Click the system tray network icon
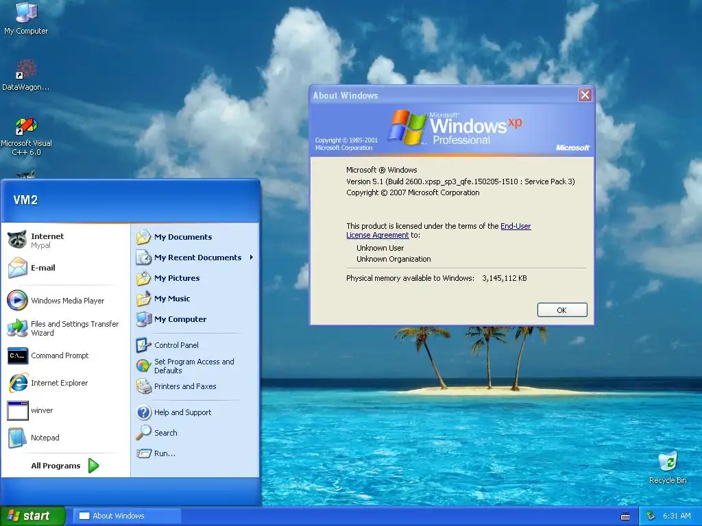The height and width of the screenshot is (526, 702). click(651, 516)
